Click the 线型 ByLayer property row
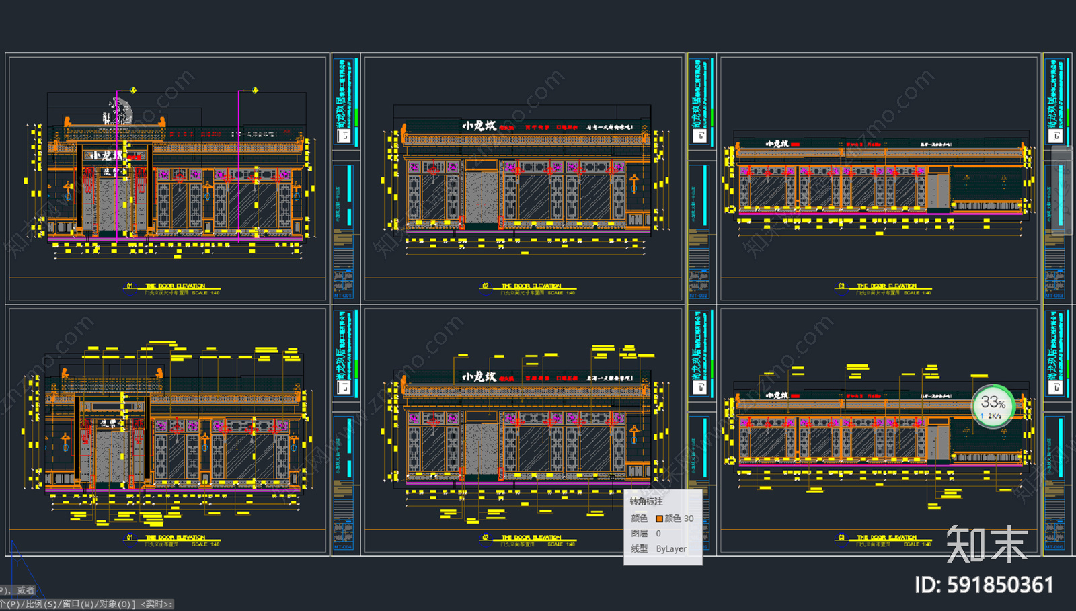1076x611 pixels. tap(658, 548)
